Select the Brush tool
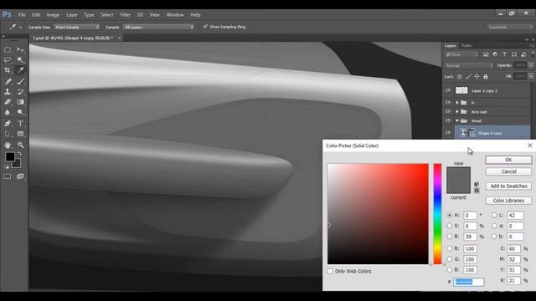The height and width of the screenshot is (301, 536). [20, 81]
